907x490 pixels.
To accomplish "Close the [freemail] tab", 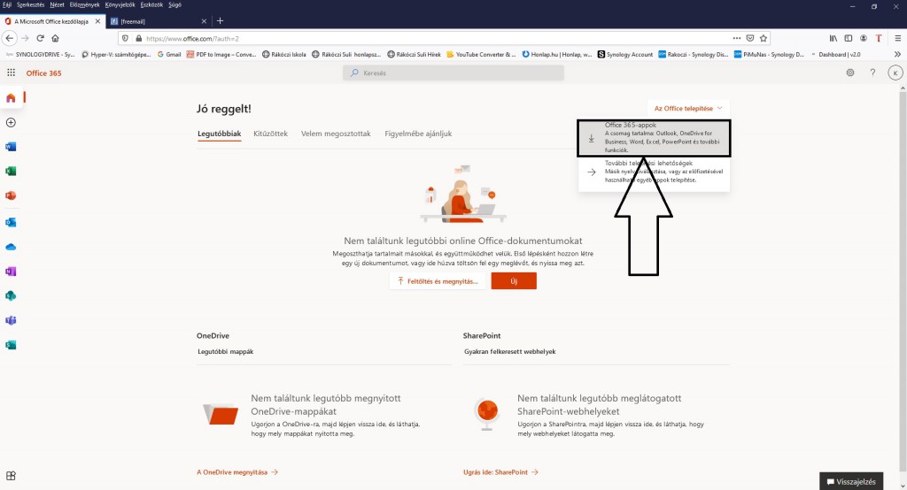I will pos(204,21).
